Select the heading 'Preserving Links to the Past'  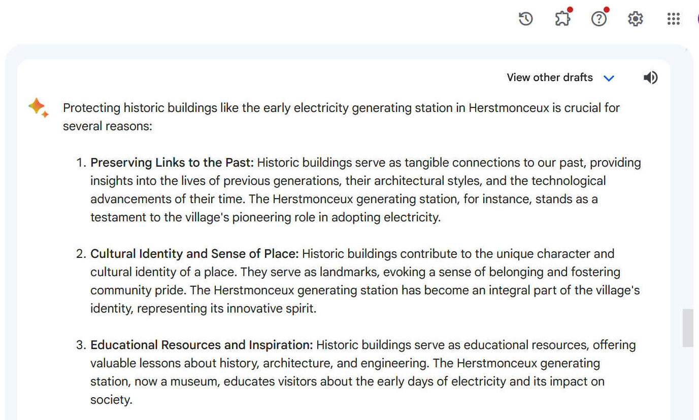pos(171,162)
